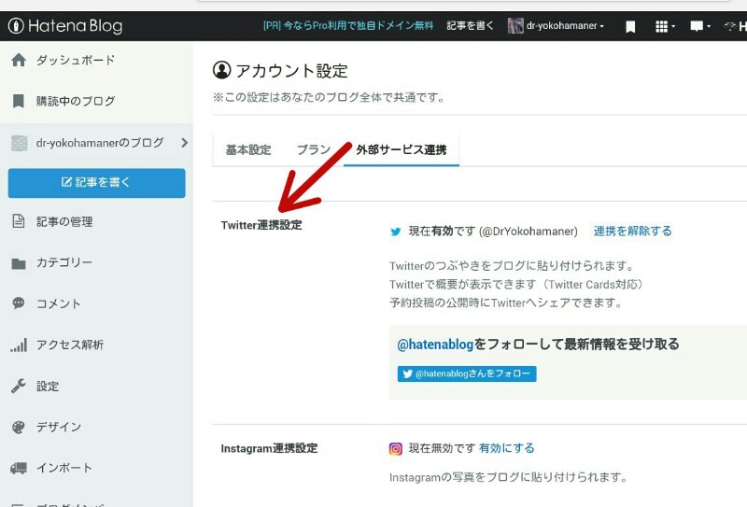This screenshot has width=747, height=507.
Task: Click the top bar bookmark icon
Action: (x=630, y=27)
